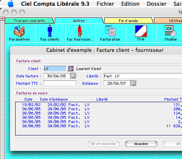Viewport: 182px width, 159px height.
Task: Open client list lookup icon beside LV field
Action: (71, 68)
